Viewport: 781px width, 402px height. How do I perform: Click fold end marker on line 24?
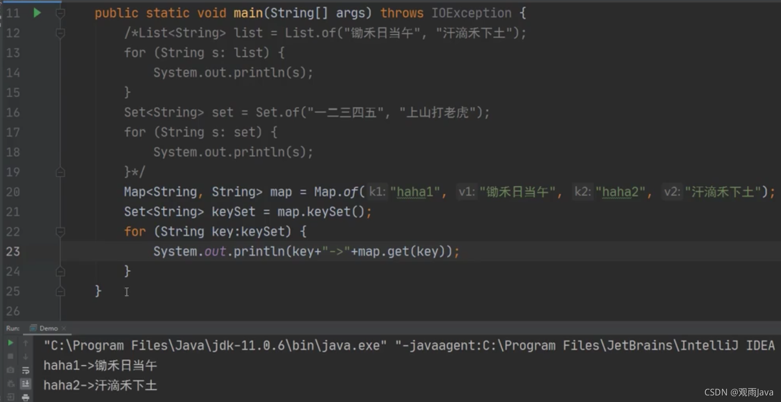(x=60, y=271)
